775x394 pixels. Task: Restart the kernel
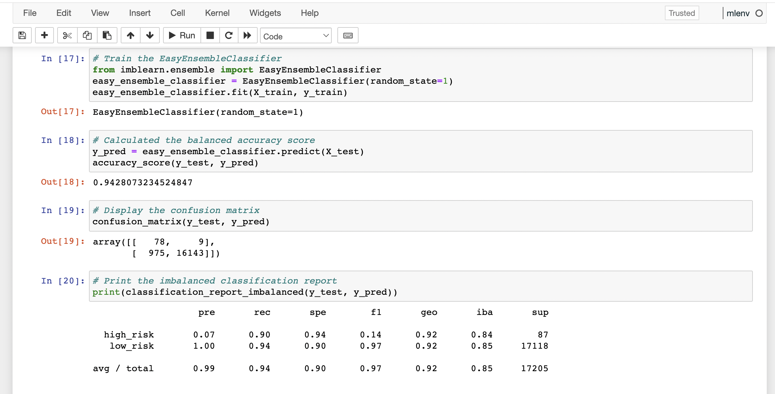tap(229, 35)
